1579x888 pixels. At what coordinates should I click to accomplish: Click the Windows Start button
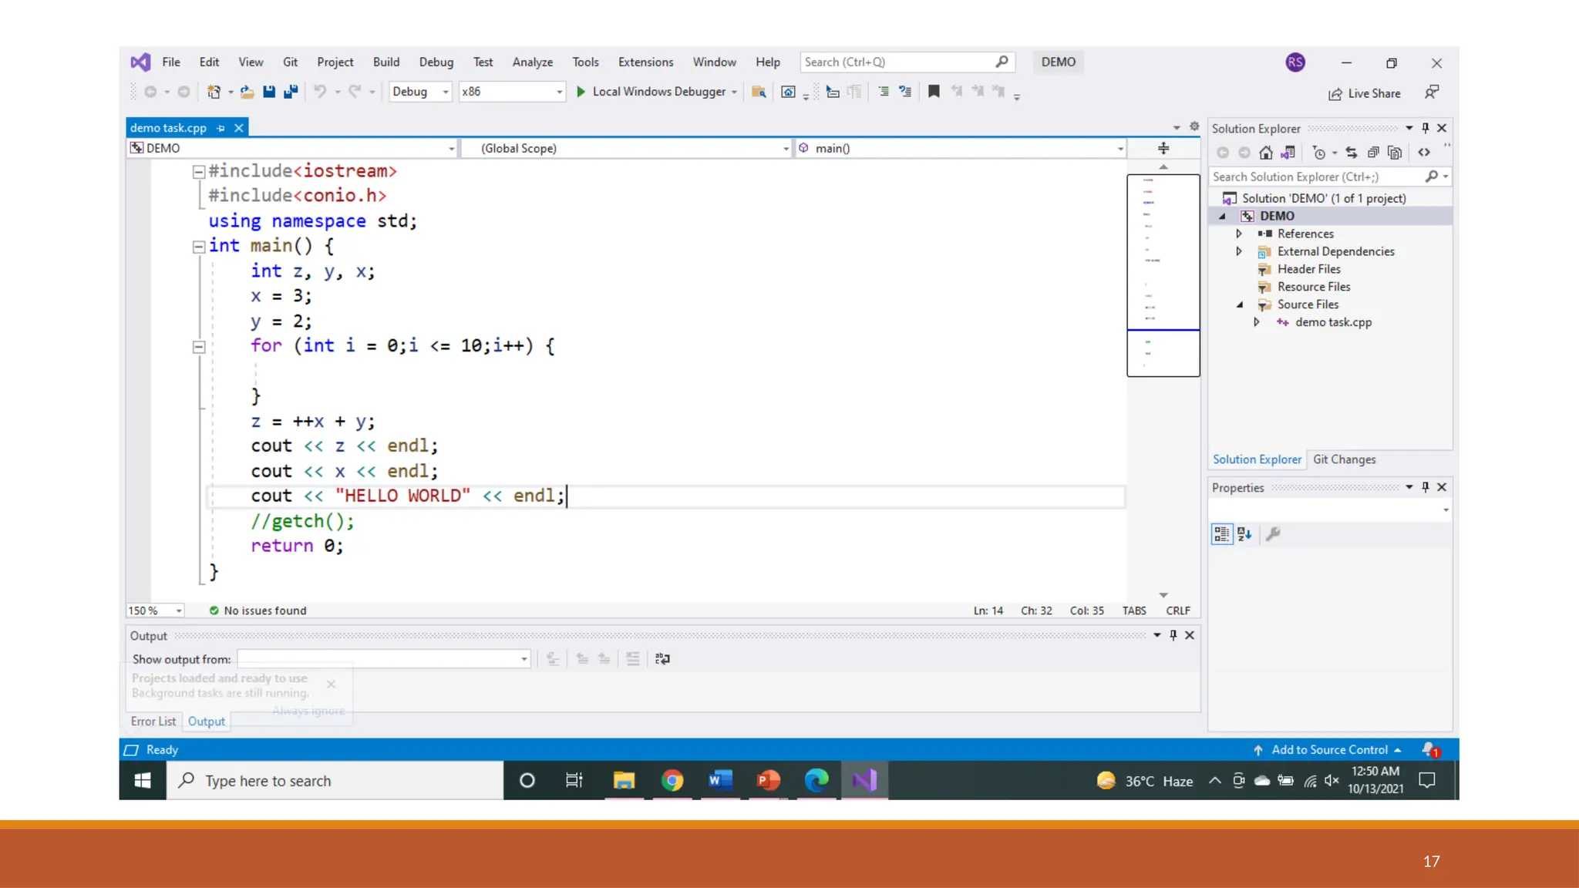143,781
